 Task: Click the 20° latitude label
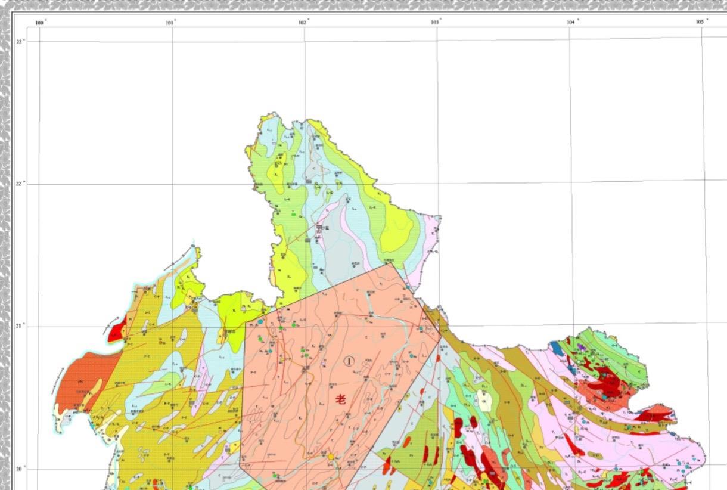pyautogui.click(x=20, y=469)
